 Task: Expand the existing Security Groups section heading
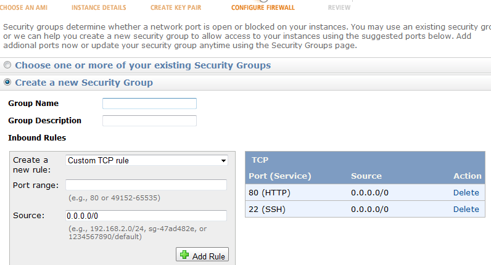tap(142, 65)
